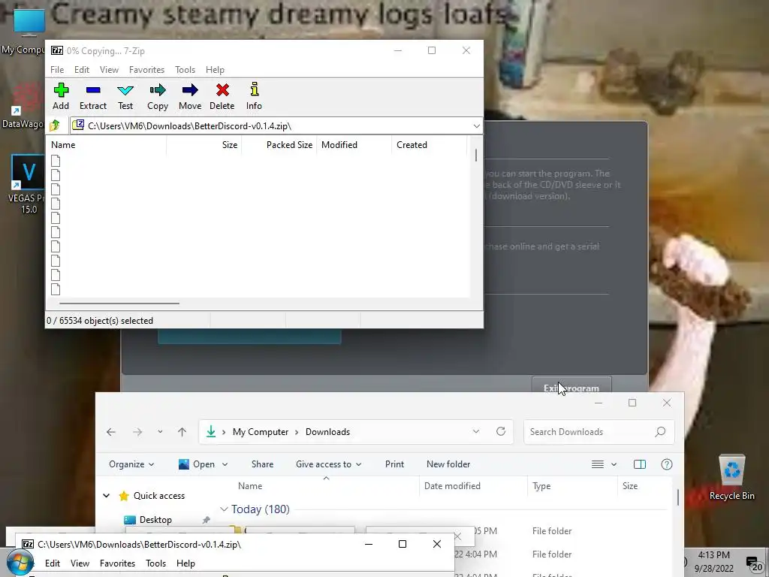Open the Organize dropdown in Explorer

click(x=131, y=464)
